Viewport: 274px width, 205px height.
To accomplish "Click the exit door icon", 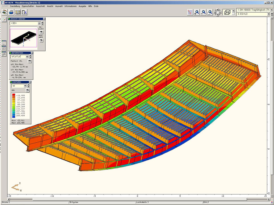I will pos(24,12).
